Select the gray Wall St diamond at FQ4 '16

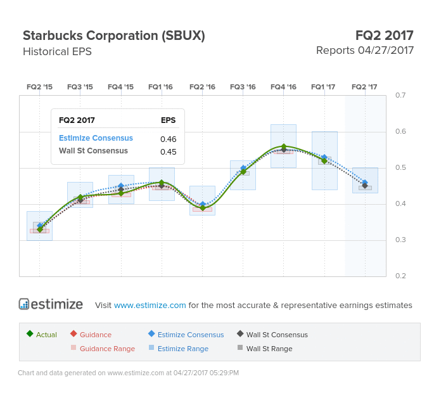coord(284,150)
